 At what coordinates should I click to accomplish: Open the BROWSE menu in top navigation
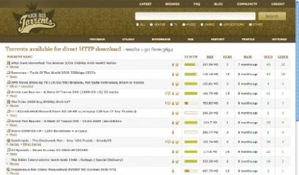172,4
